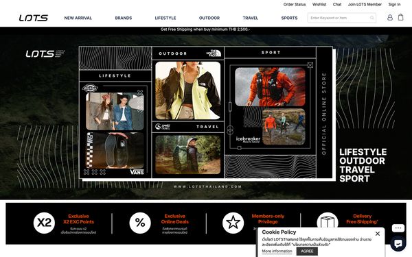Go to Order Status

295,4
